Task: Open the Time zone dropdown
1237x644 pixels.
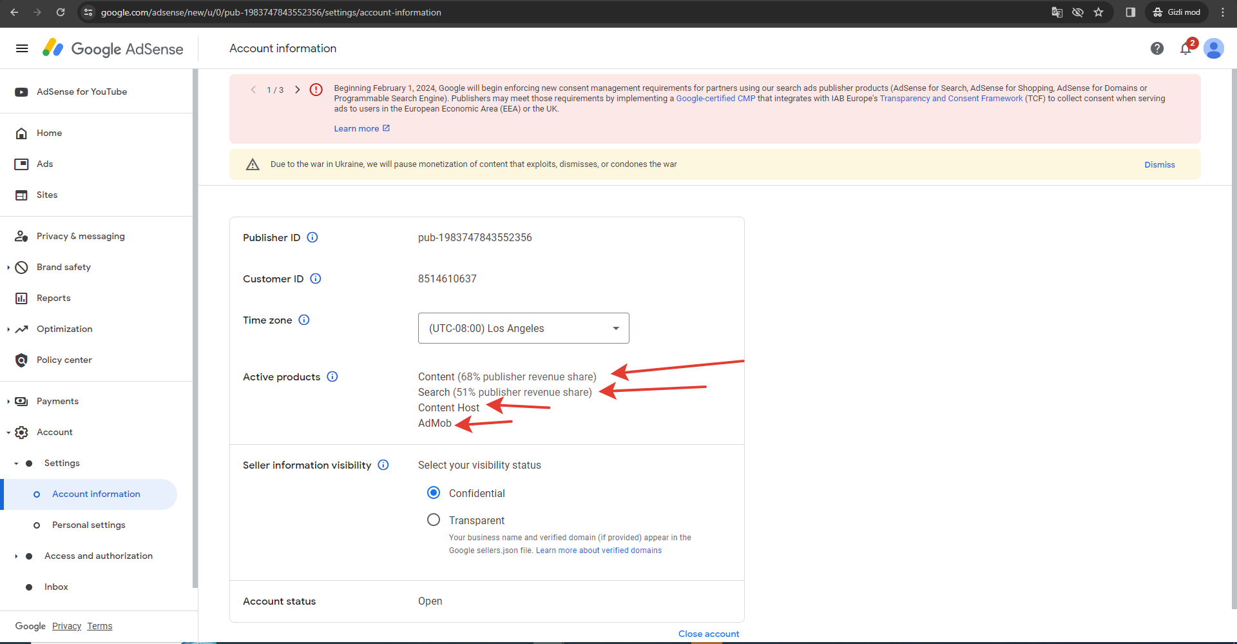Action: click(x=524, y=328)
